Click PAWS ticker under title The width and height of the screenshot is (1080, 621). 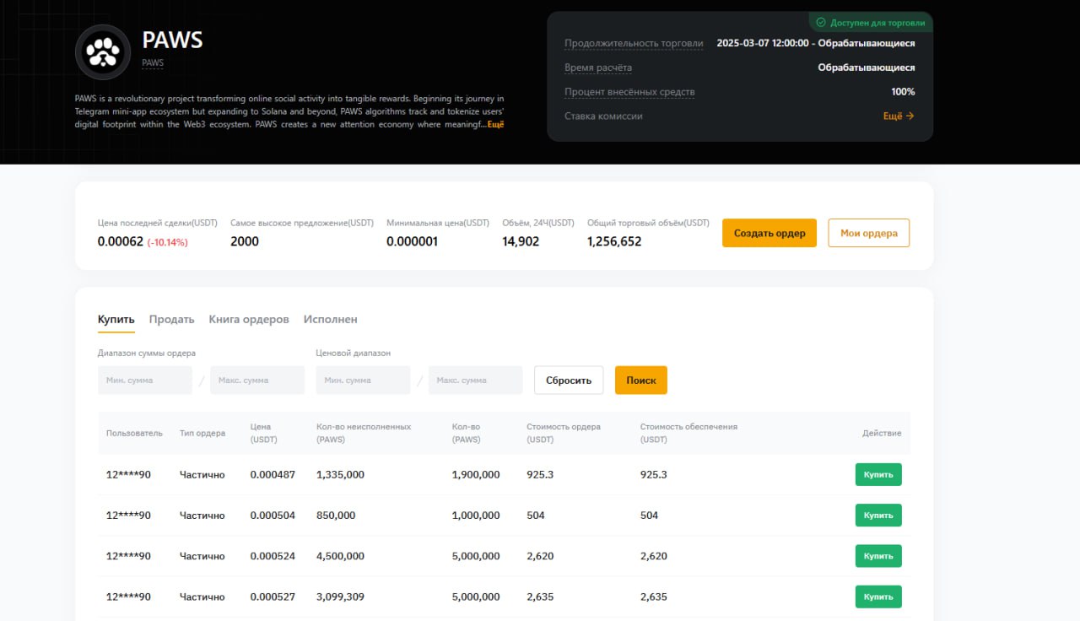153,63
